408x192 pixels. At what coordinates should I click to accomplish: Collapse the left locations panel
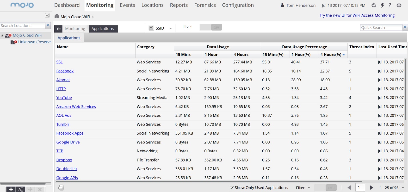(47, 15)
